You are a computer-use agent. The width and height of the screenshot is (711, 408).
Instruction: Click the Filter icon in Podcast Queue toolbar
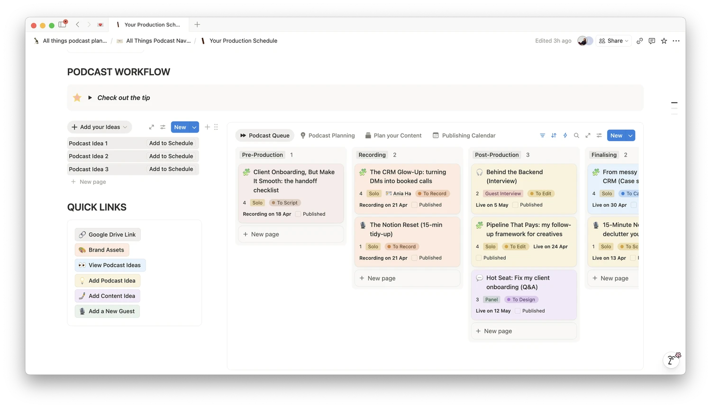tap(542, 136)
